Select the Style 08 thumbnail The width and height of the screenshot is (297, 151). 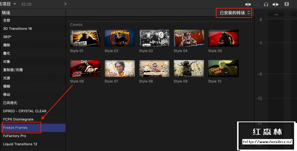154,69
